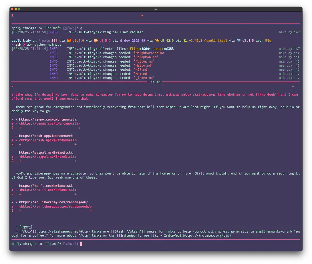Screen dimensions: 312x264
Task: Click the blinking cursor at the y/n/q prompt
Action: coord(81,244)
